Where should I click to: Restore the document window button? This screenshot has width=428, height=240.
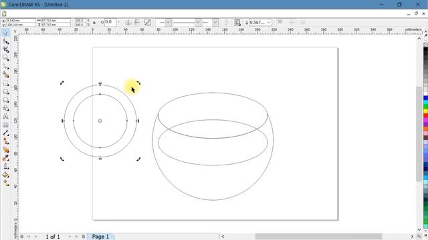point(416,13)
